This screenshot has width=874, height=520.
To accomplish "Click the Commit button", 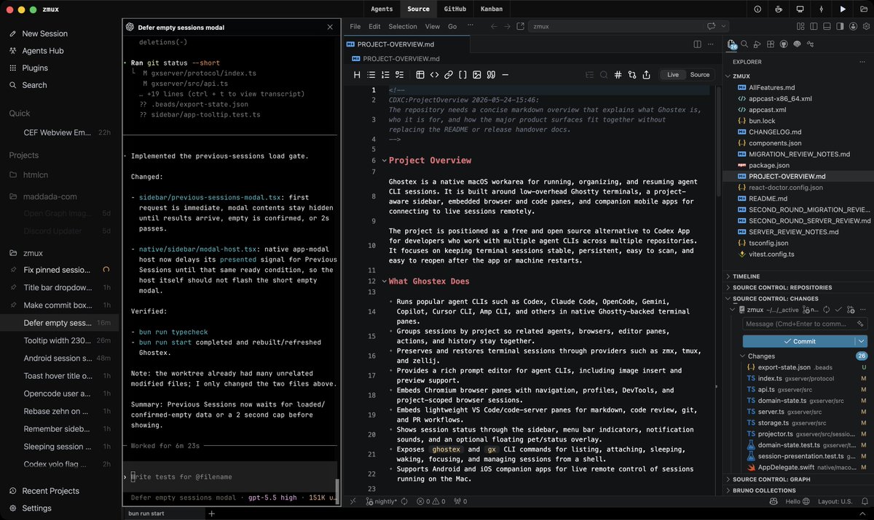I will pos(799,341).
